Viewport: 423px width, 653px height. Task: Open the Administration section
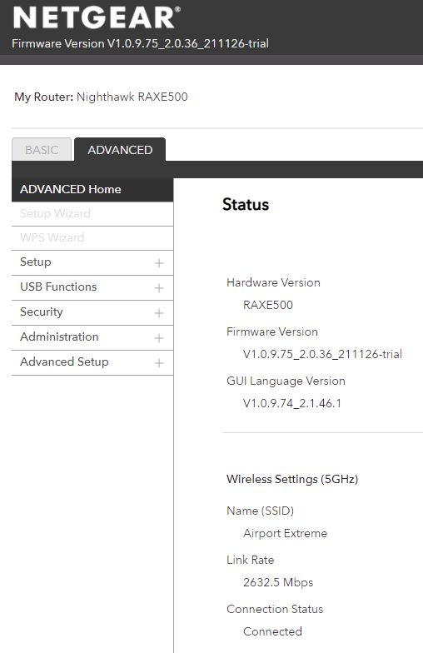[x=92, y=337]
